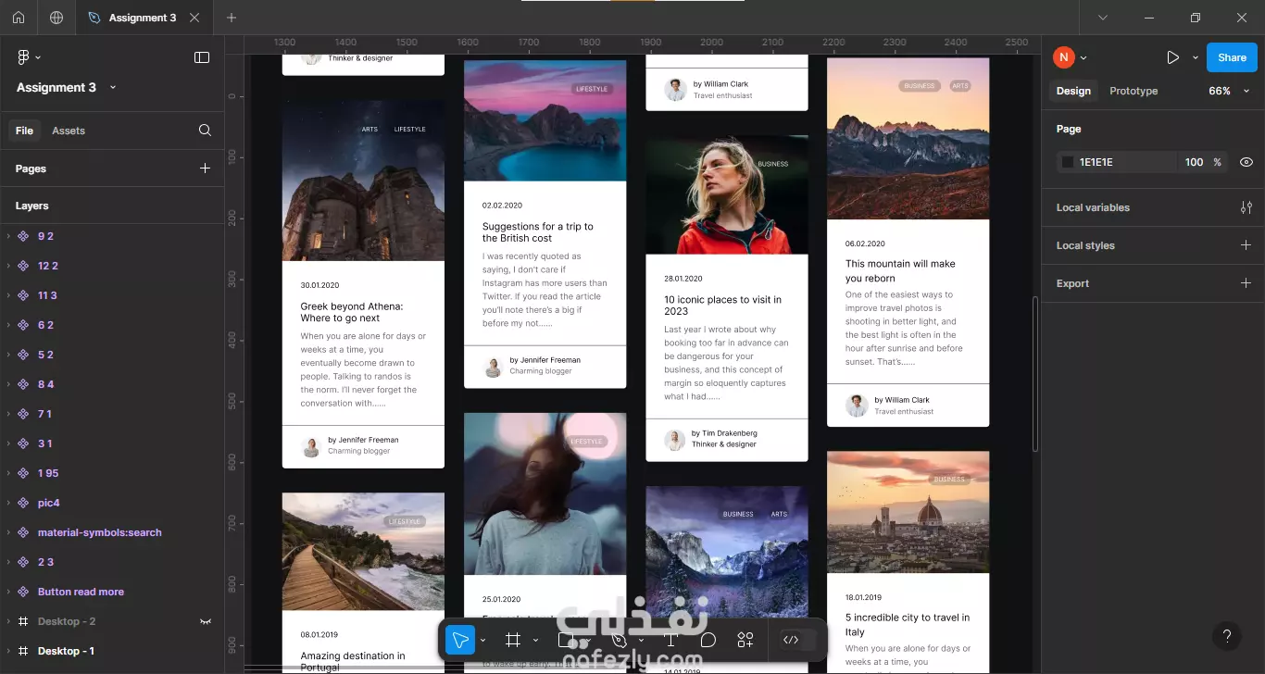Click the Share button
The height and width of the screenshot is (674, 1265).
click(x=1232, y=57)
